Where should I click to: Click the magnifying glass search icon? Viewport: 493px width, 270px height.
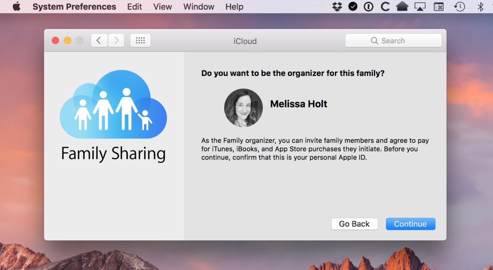[x=374, y=41]
